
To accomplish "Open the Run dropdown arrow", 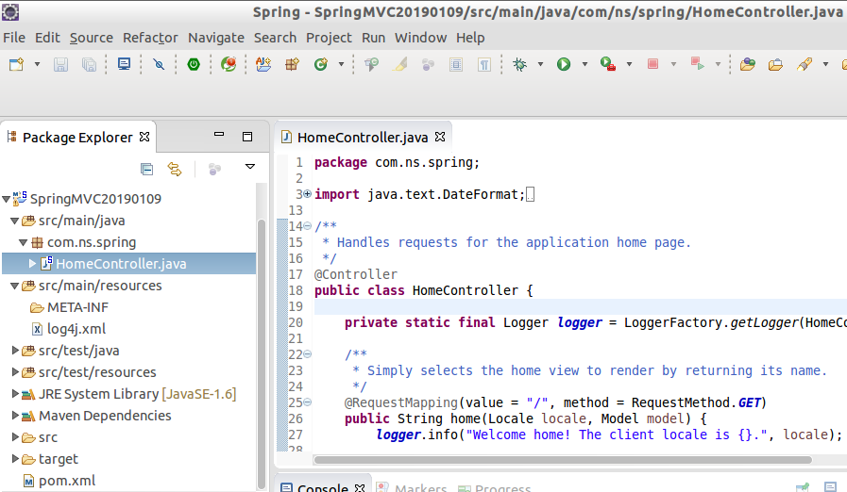I will click(x=584, y=64).
